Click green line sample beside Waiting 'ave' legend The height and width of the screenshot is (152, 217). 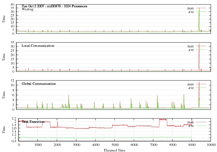(201, 12)
